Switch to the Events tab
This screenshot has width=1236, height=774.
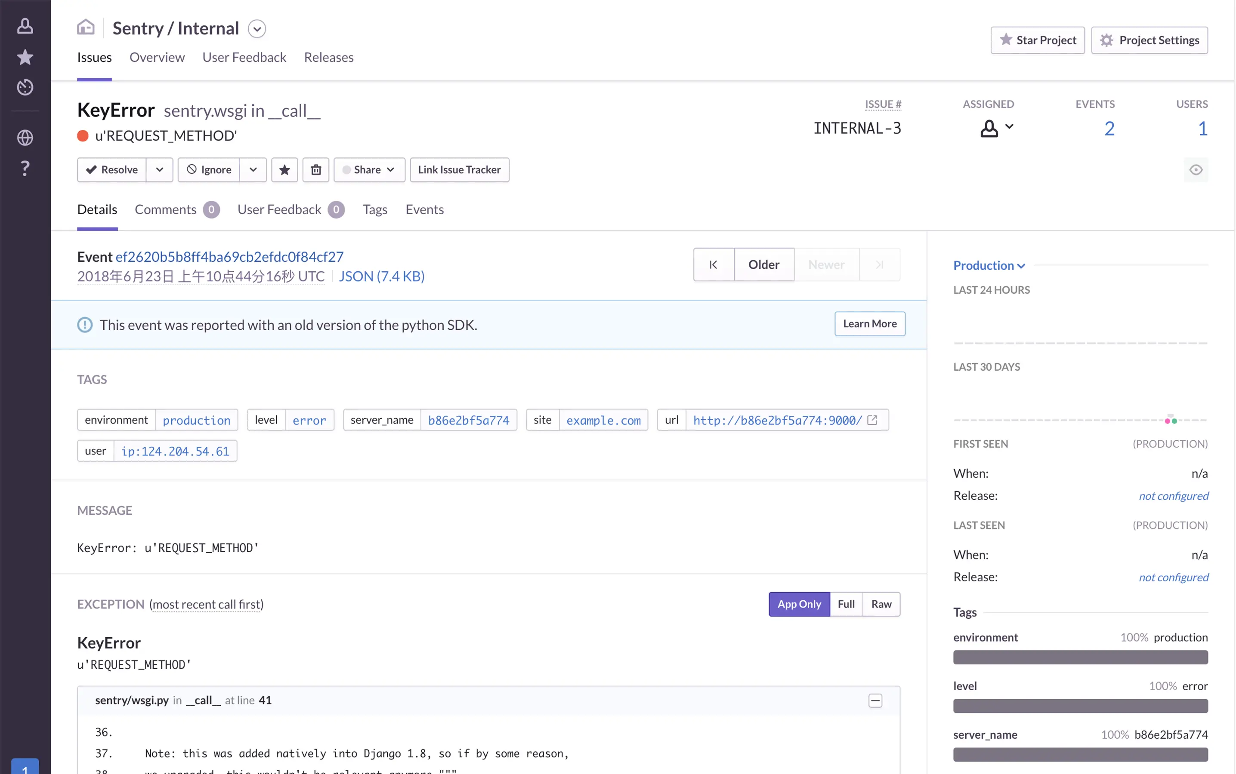[x=424, y=209]
